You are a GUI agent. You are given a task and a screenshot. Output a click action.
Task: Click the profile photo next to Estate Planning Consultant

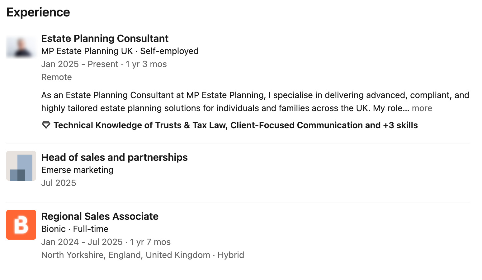pos(21,47)
